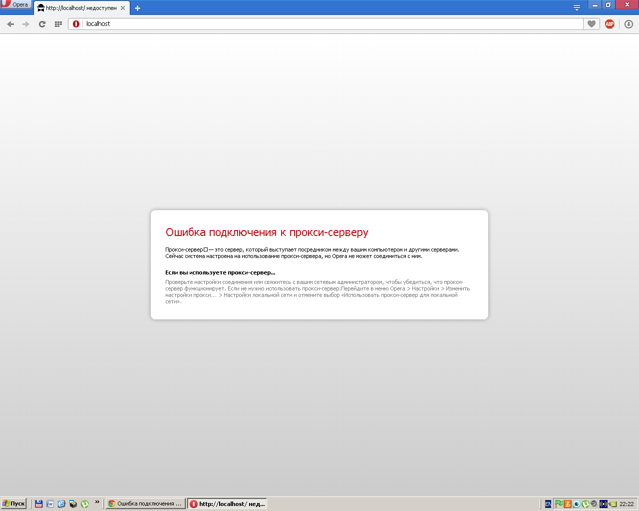Open a new tab with plus button
The height and width of the screenshot is (511, 639).
tap(138, 8)
